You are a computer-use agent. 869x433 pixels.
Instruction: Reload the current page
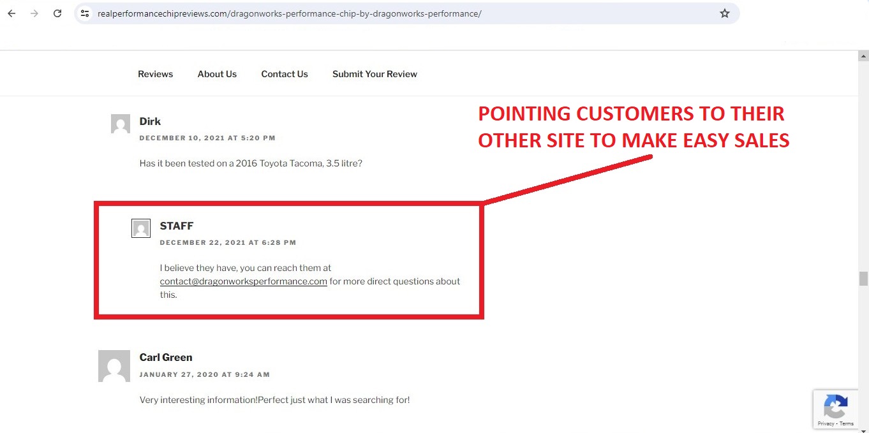tap(57, 13)
